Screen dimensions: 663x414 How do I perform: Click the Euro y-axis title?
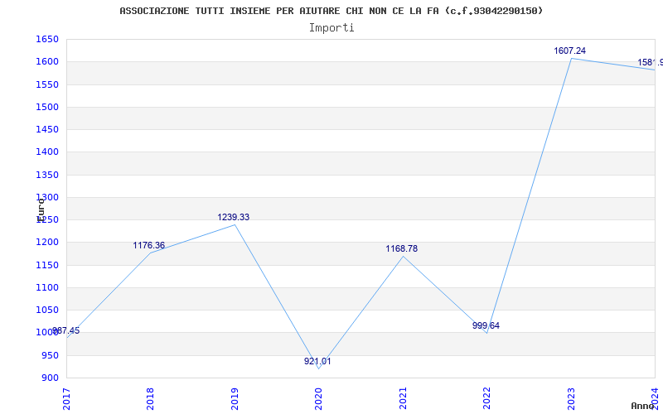pyautogui.click(x=41, y=209)
